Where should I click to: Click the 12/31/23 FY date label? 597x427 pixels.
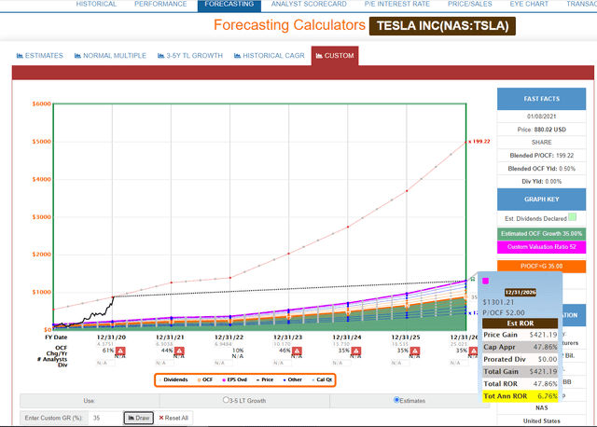(x=288, y=337)
